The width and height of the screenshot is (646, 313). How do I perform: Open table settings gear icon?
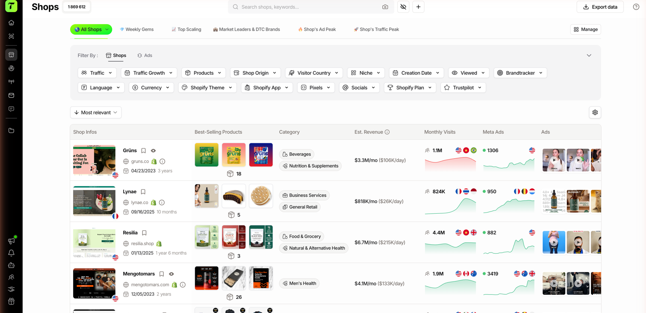[x=595, y=112]
